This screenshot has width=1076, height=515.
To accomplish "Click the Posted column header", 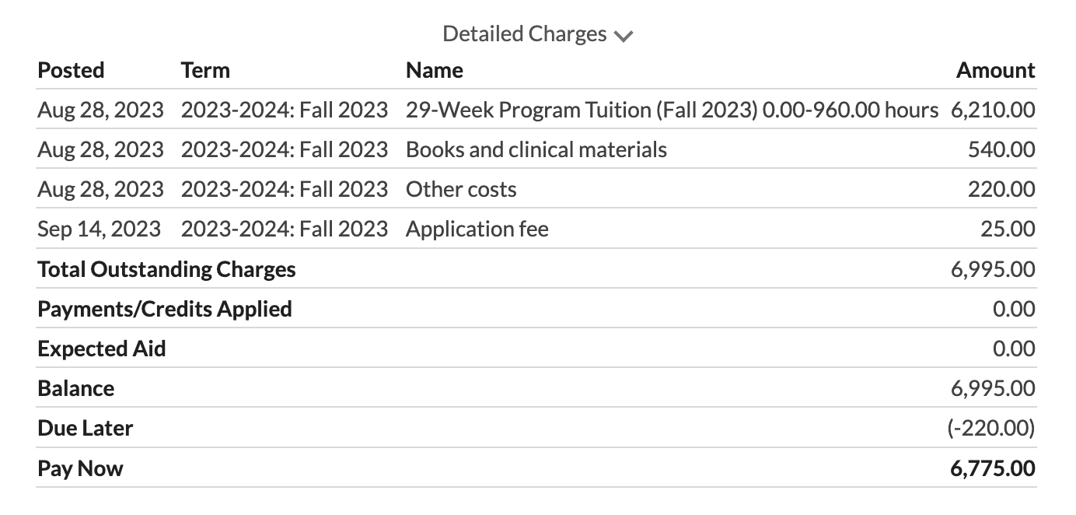I will tap(71, 70).
